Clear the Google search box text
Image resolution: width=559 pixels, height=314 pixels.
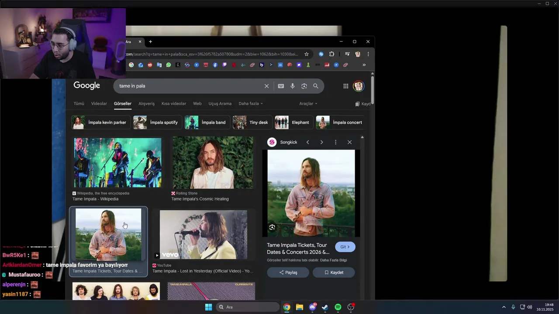[x=266, y=86]
